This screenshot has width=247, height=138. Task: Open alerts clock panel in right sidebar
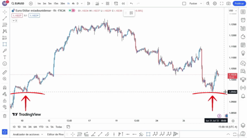tap(243, 20)
